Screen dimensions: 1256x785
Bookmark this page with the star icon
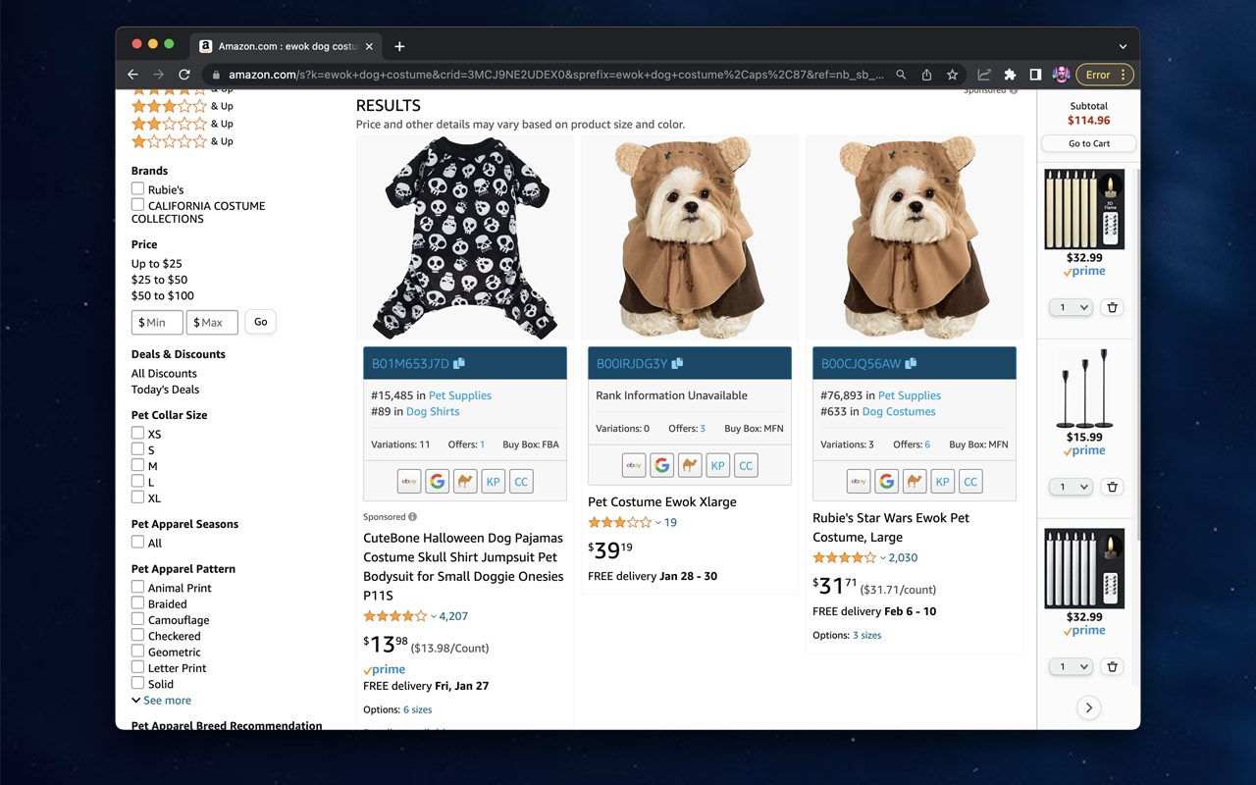(952, 75)
